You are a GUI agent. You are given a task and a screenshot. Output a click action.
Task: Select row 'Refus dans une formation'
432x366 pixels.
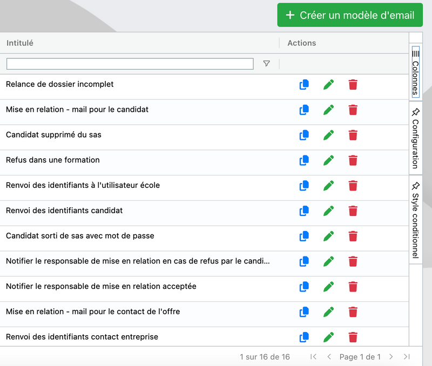point(204,162)
